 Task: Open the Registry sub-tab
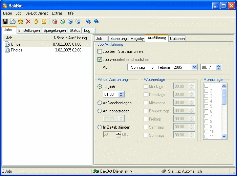pos(137,39)
